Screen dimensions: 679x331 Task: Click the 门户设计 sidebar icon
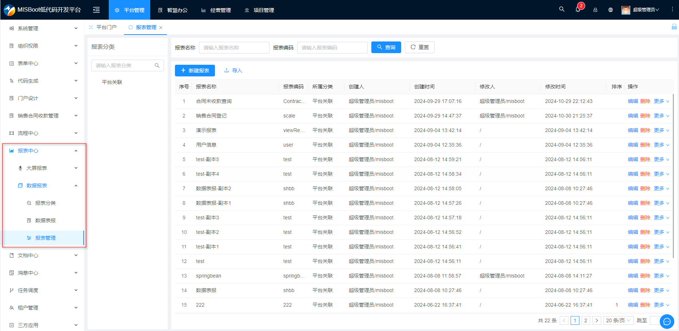click(12, 98)
